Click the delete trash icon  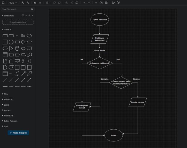(x=47, y=3)
